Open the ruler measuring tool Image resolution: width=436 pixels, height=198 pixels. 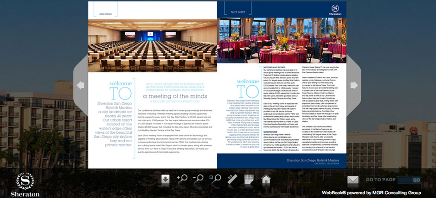pyautogui.click(x=232, y=179)
